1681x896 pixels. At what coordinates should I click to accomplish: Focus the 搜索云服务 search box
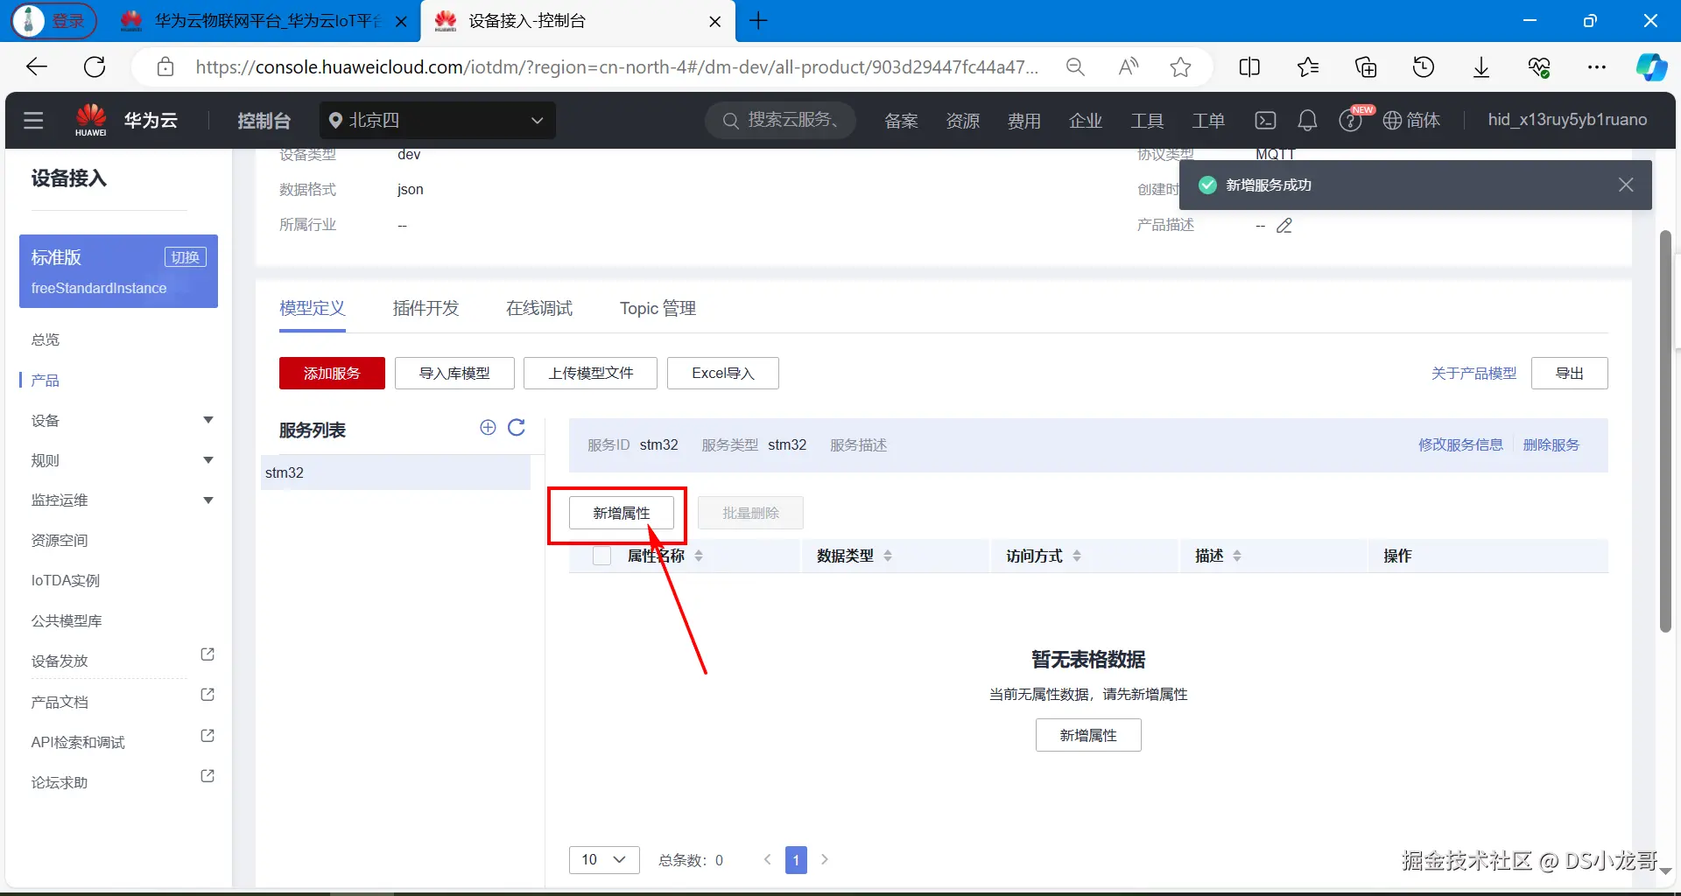[781, 120]
